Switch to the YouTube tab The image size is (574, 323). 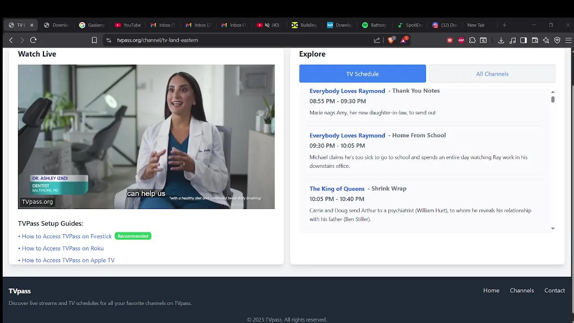tap(128, 25)
